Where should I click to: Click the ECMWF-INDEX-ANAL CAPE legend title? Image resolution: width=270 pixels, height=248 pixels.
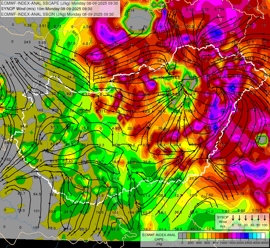coord(159,237)
